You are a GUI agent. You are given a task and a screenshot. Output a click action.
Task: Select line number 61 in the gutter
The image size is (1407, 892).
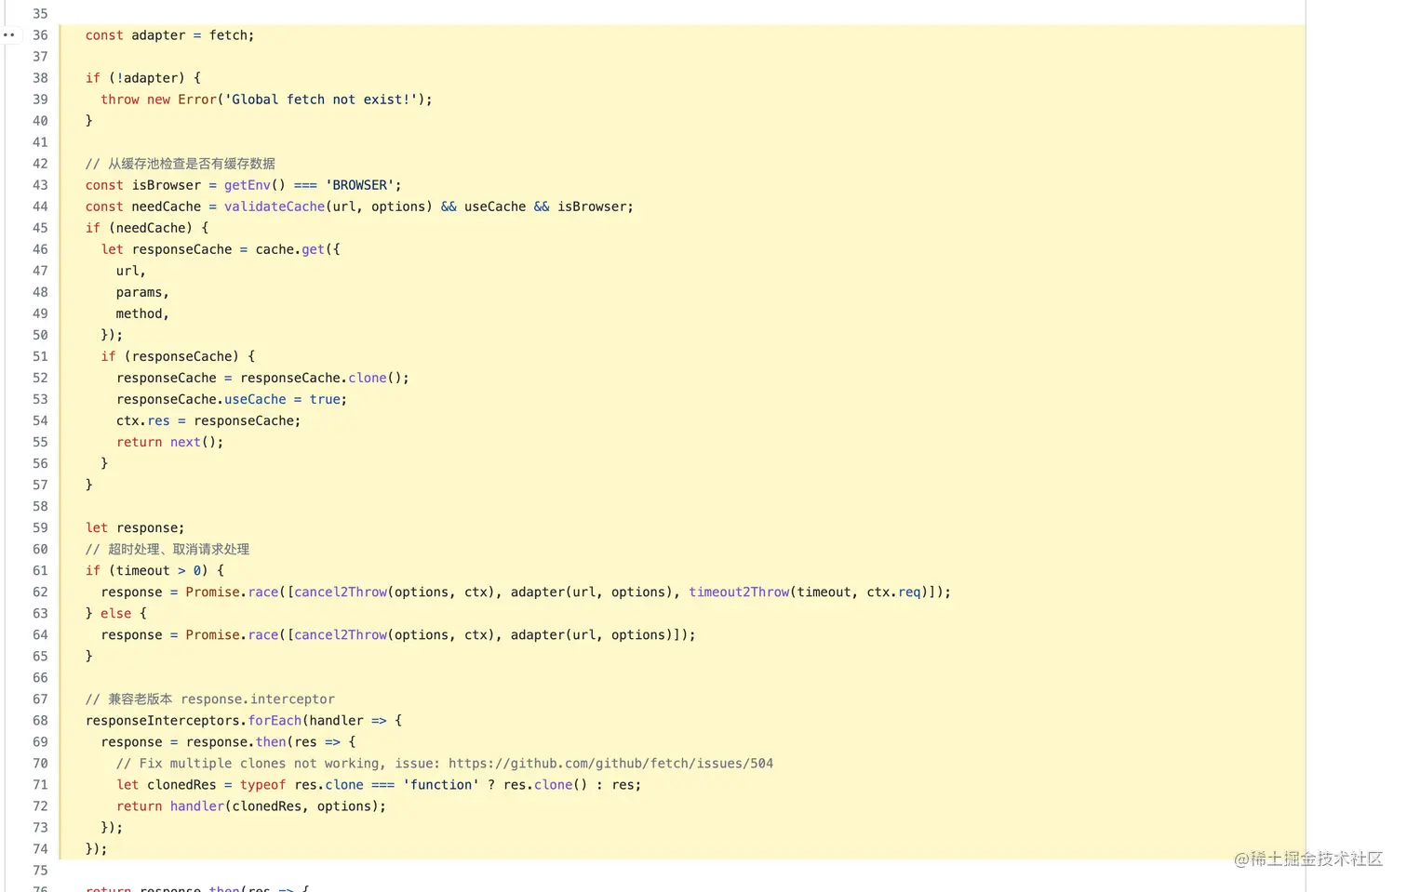pos(40,570)
